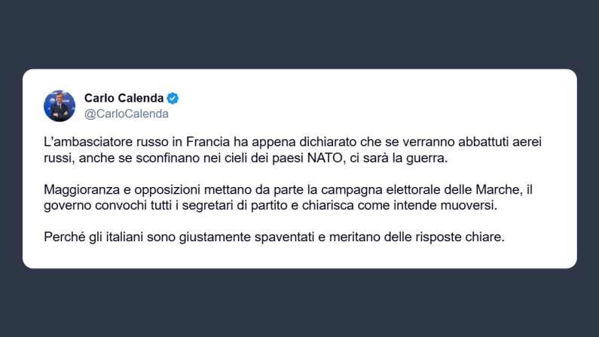Click the blue verified badge
Screen dimensions: 599x337
(x=173, y=98)
